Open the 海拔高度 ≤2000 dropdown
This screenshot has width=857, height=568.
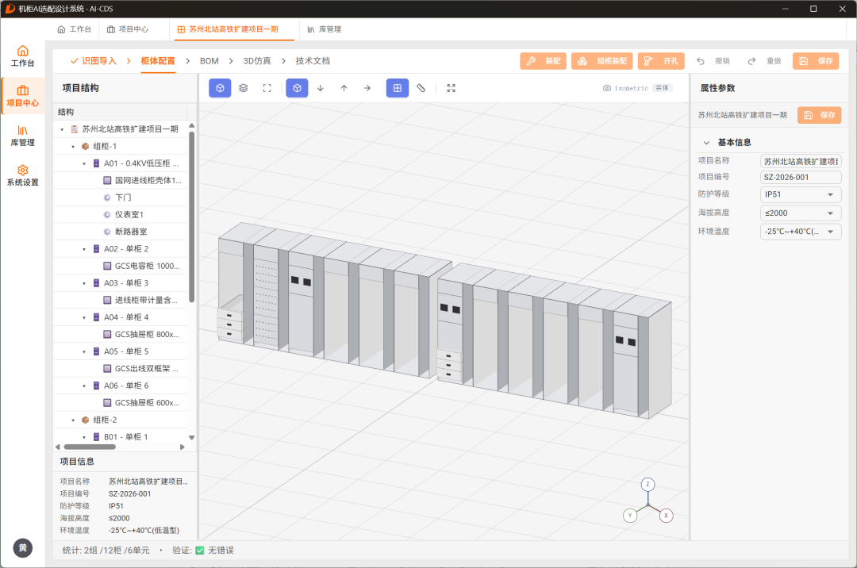coord(801,213)
